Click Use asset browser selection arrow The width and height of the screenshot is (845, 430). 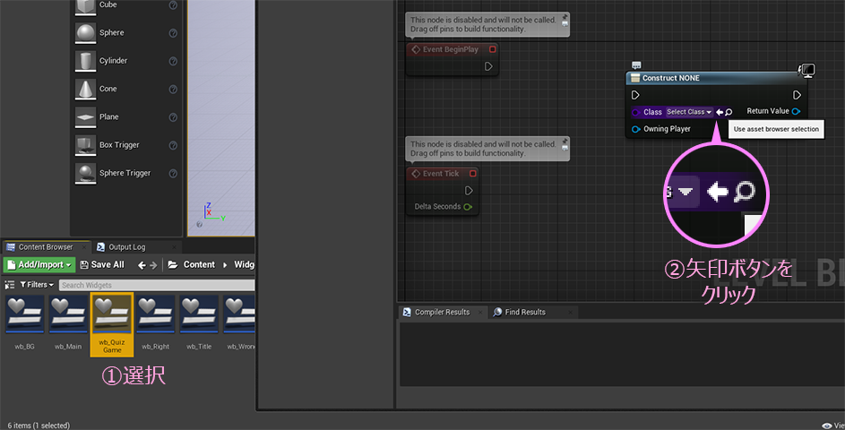coord(720,112)
